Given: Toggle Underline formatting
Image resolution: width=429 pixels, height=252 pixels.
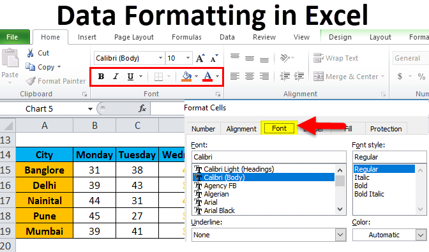Looking at the screenshot, I should (130, 77).
